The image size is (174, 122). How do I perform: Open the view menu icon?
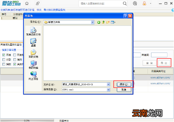(113, 22)
